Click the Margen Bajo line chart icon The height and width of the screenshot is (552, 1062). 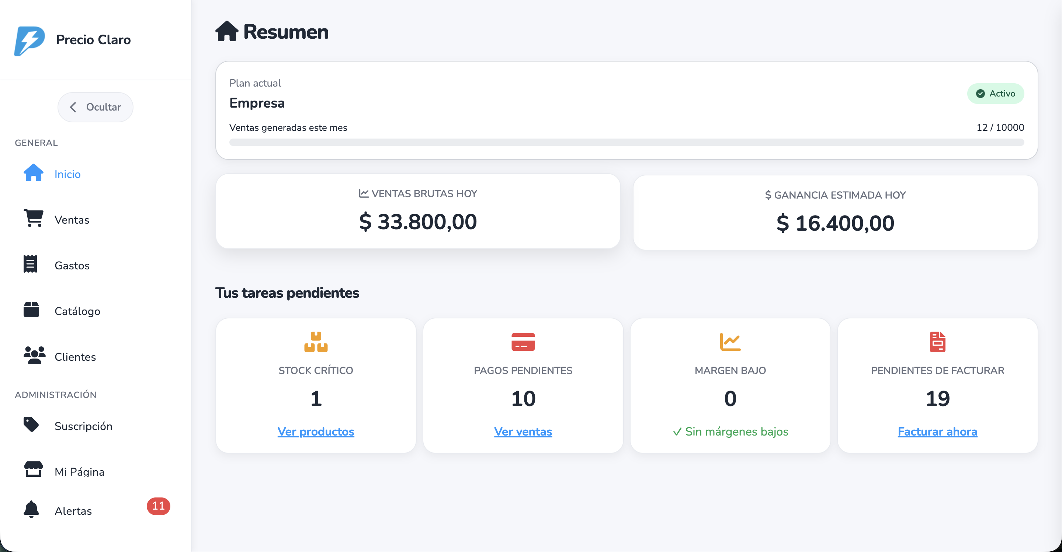pyautogui.click(x=730, y=342)
